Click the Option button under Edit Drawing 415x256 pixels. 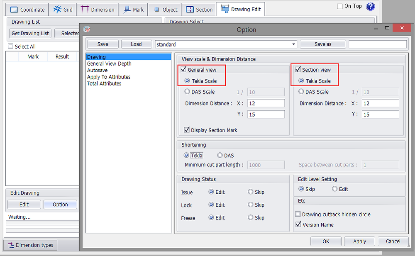(60, 205)
